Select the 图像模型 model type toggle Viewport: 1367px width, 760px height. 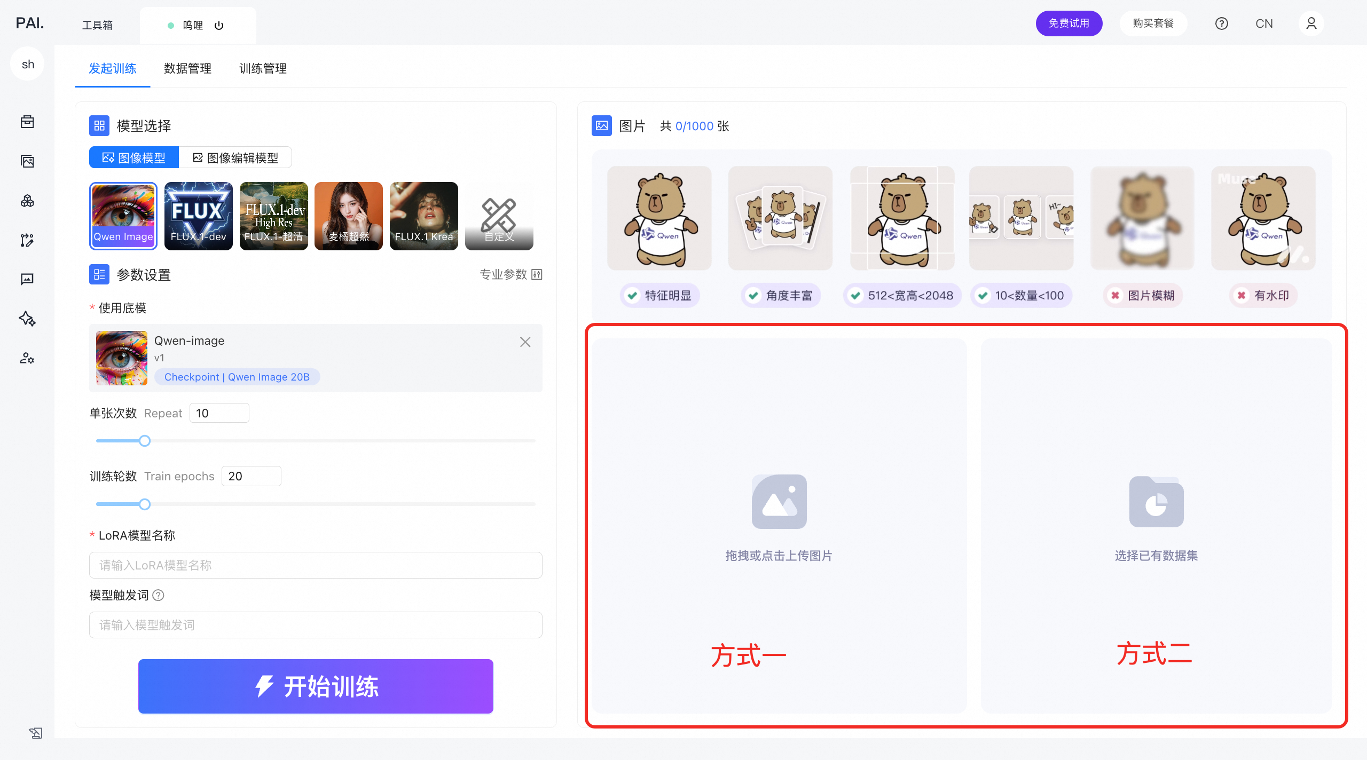pyautogui.click(x=134, y=158)
